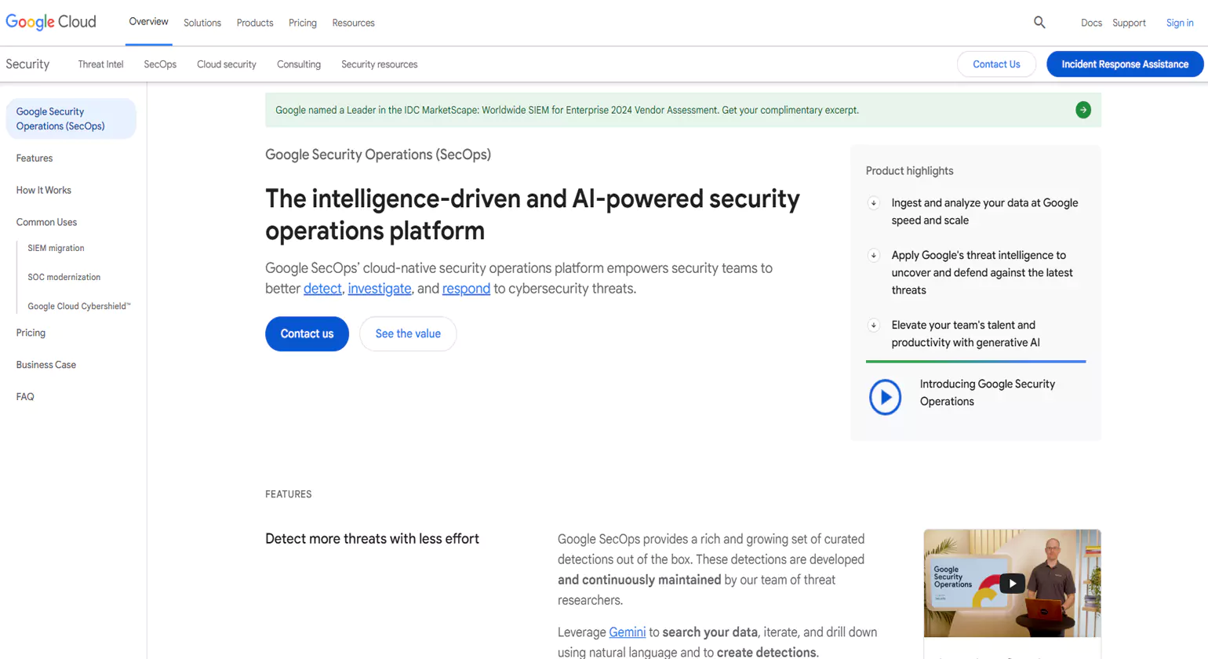This screenshot has height=659, width=1208.
Task: Open the search magnifier icon
Action: pyautogui.click(x=1039, y=22)
